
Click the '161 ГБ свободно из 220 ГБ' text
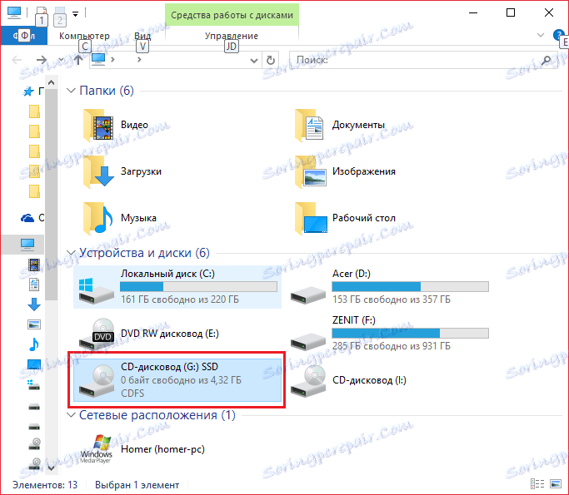(x=180, y=299)
